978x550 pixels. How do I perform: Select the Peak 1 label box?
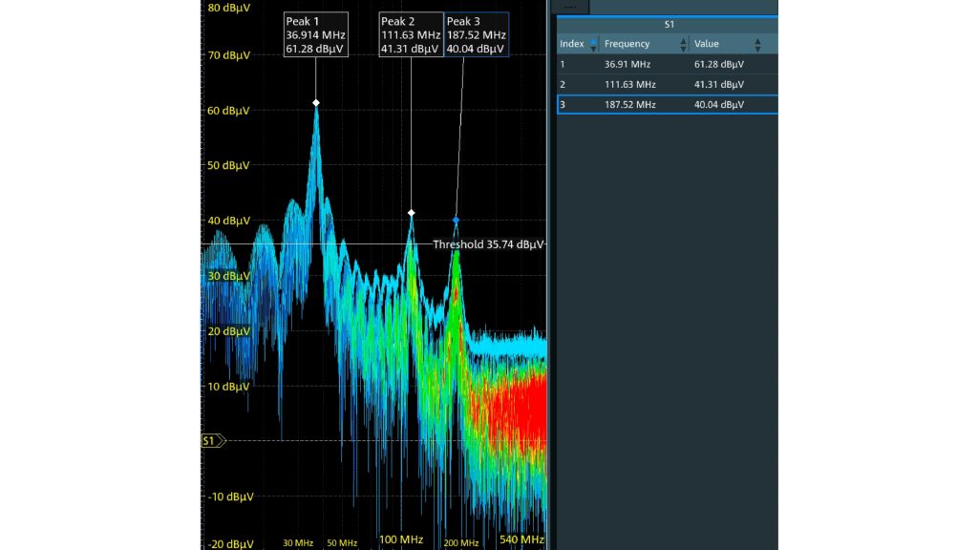315,35
